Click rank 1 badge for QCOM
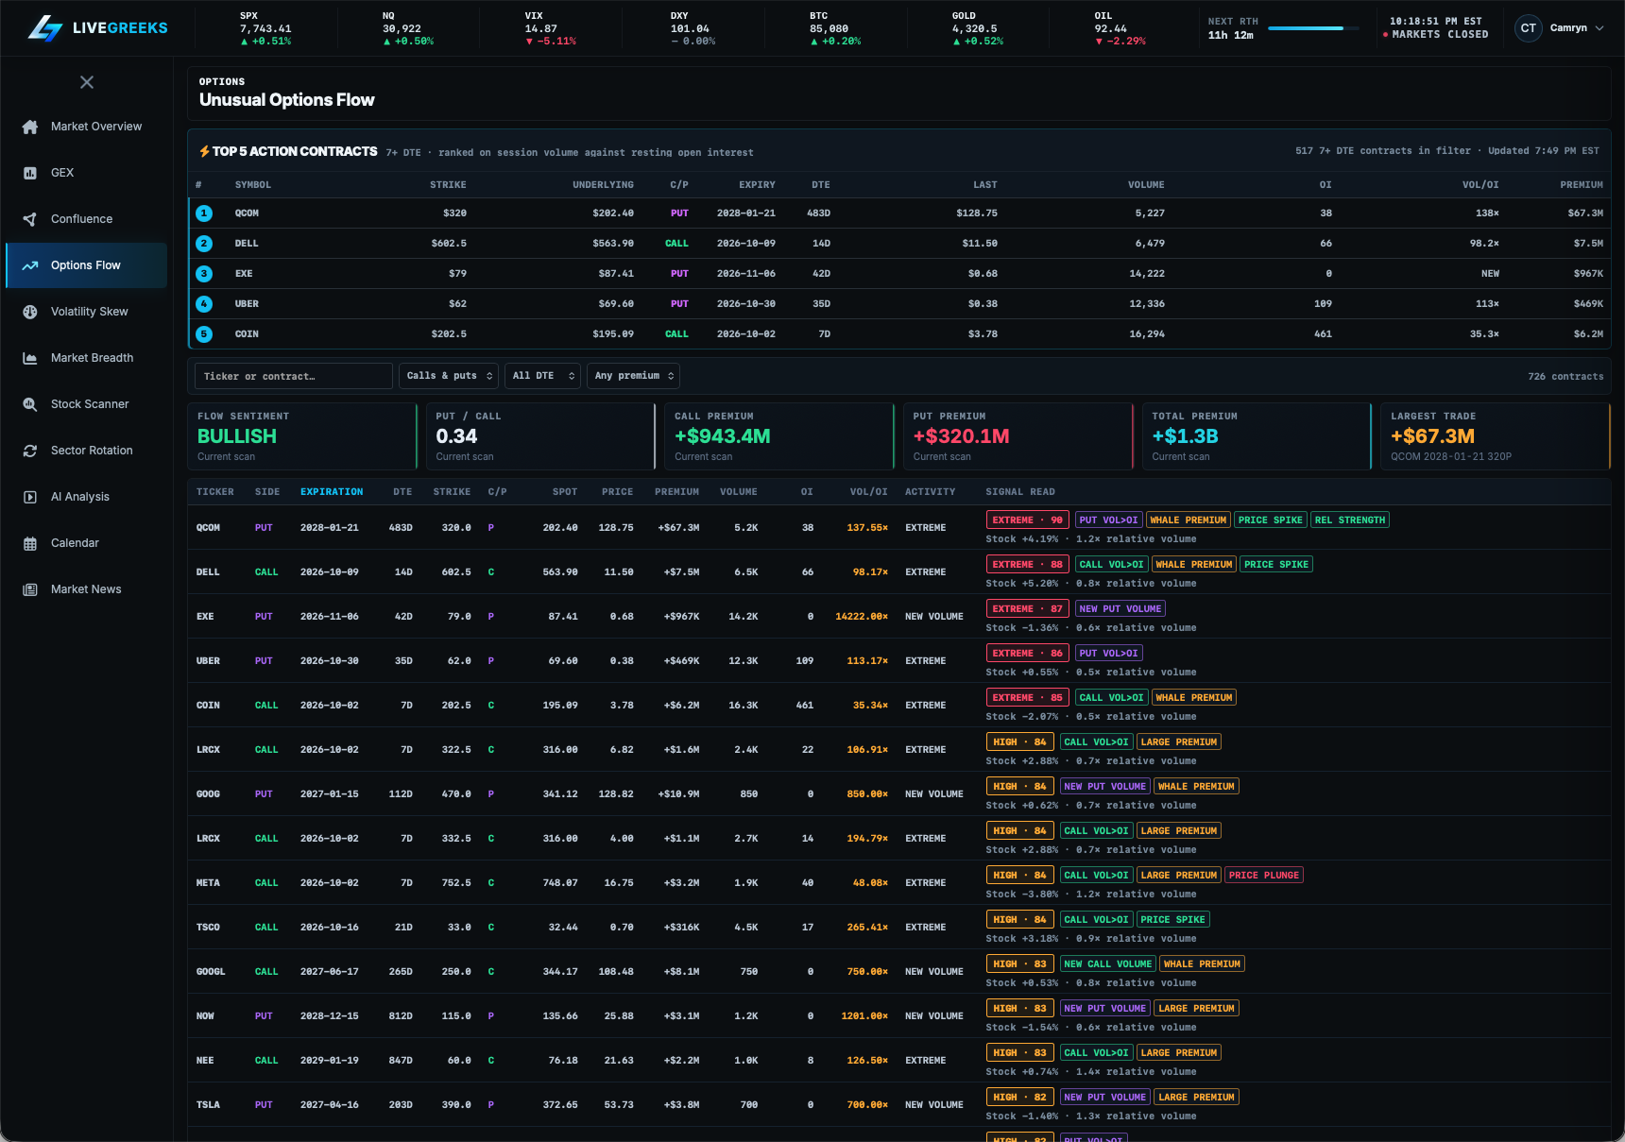The width and height of the screenshot is (1625, 1142). click(204, 213)
